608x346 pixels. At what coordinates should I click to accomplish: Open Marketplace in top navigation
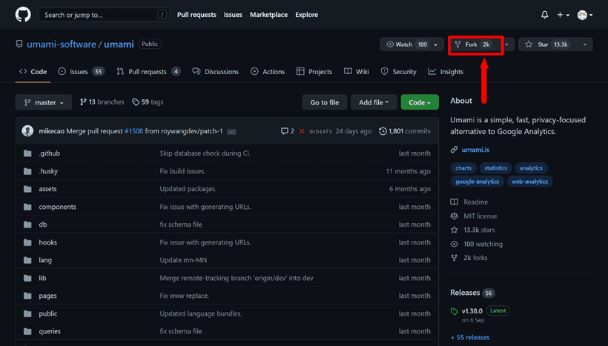pyautogui.click(x=268, y=15)
